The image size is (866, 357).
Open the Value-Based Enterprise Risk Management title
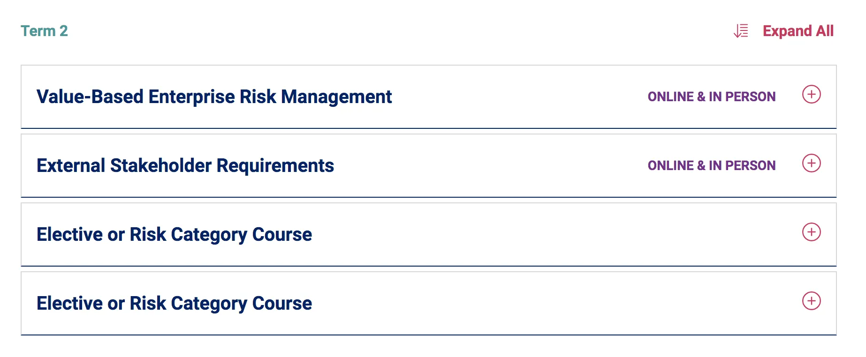pos(214,97)
